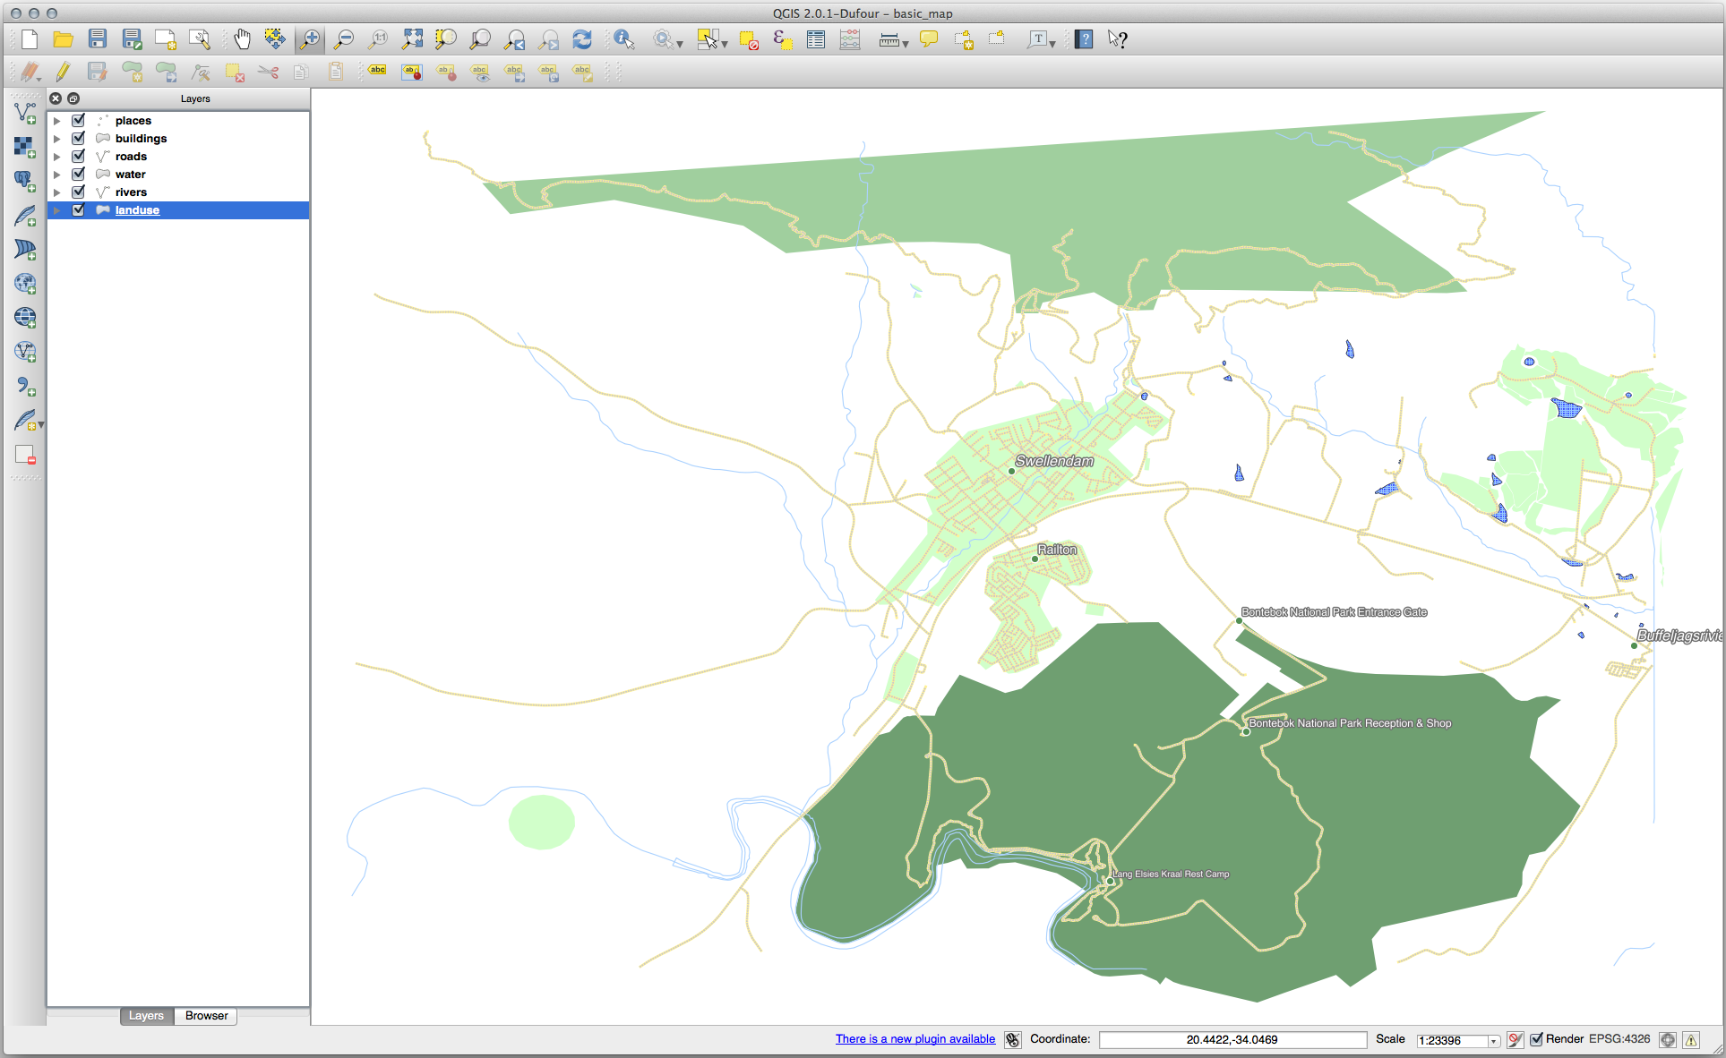Expand the landuse layer tree item
The image size is (1726, 1058).
coord(57,210)
